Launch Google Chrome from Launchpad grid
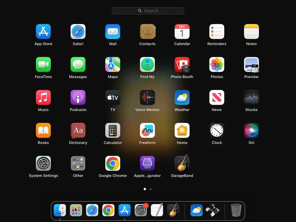The image size is (296, 222). [x=113, y=163]
